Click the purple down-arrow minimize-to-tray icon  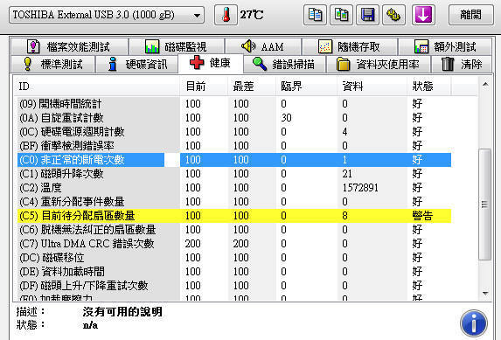[423, 15]
